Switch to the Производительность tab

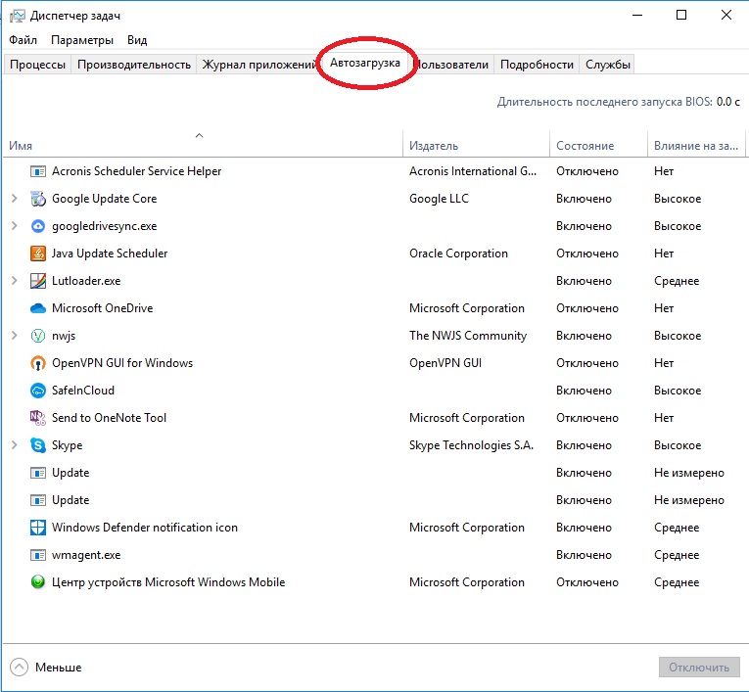click(x=133, y=65)
